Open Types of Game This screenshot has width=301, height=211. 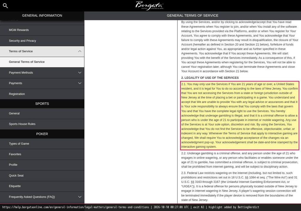[42, 144]
